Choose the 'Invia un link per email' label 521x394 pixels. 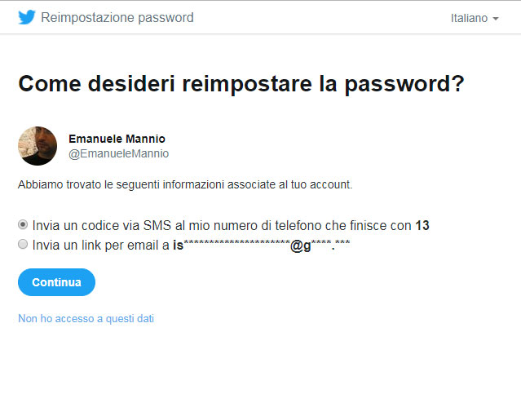coord(191,245)
